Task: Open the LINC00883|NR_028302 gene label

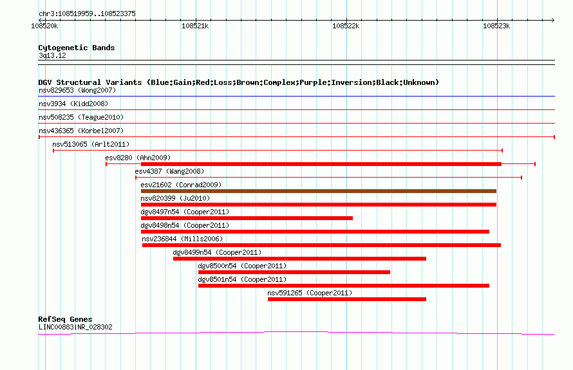Action: coord(75,327)
